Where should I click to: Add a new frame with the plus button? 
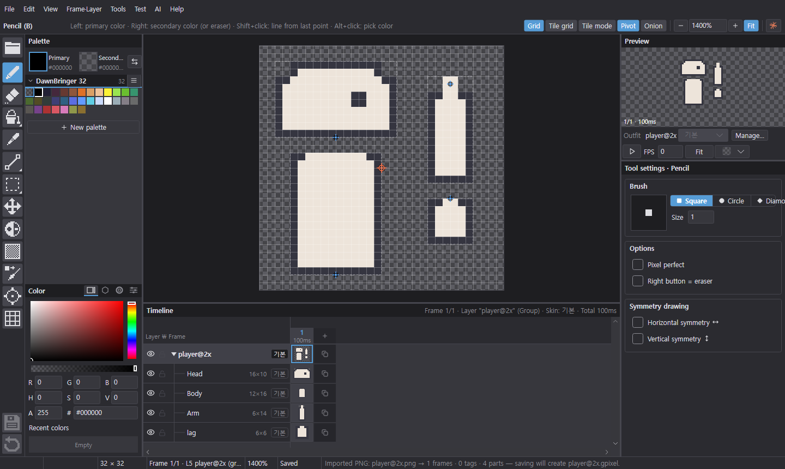click(x=325, y=336)
